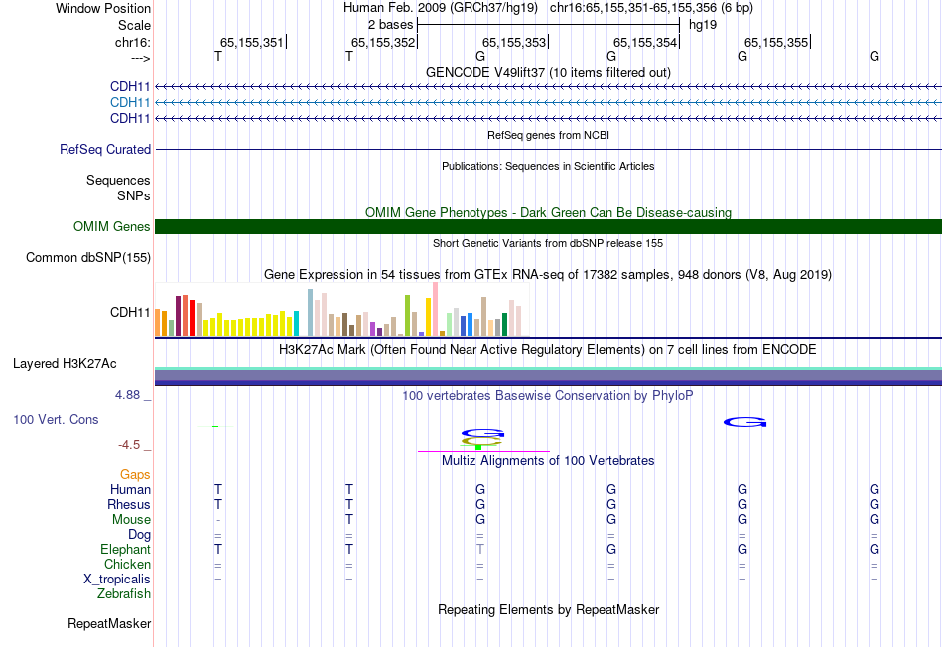Click the '2 bases' scale bar label
Image resolution: width=943 pixels, height=647 pixels.
tap(391, 25)
